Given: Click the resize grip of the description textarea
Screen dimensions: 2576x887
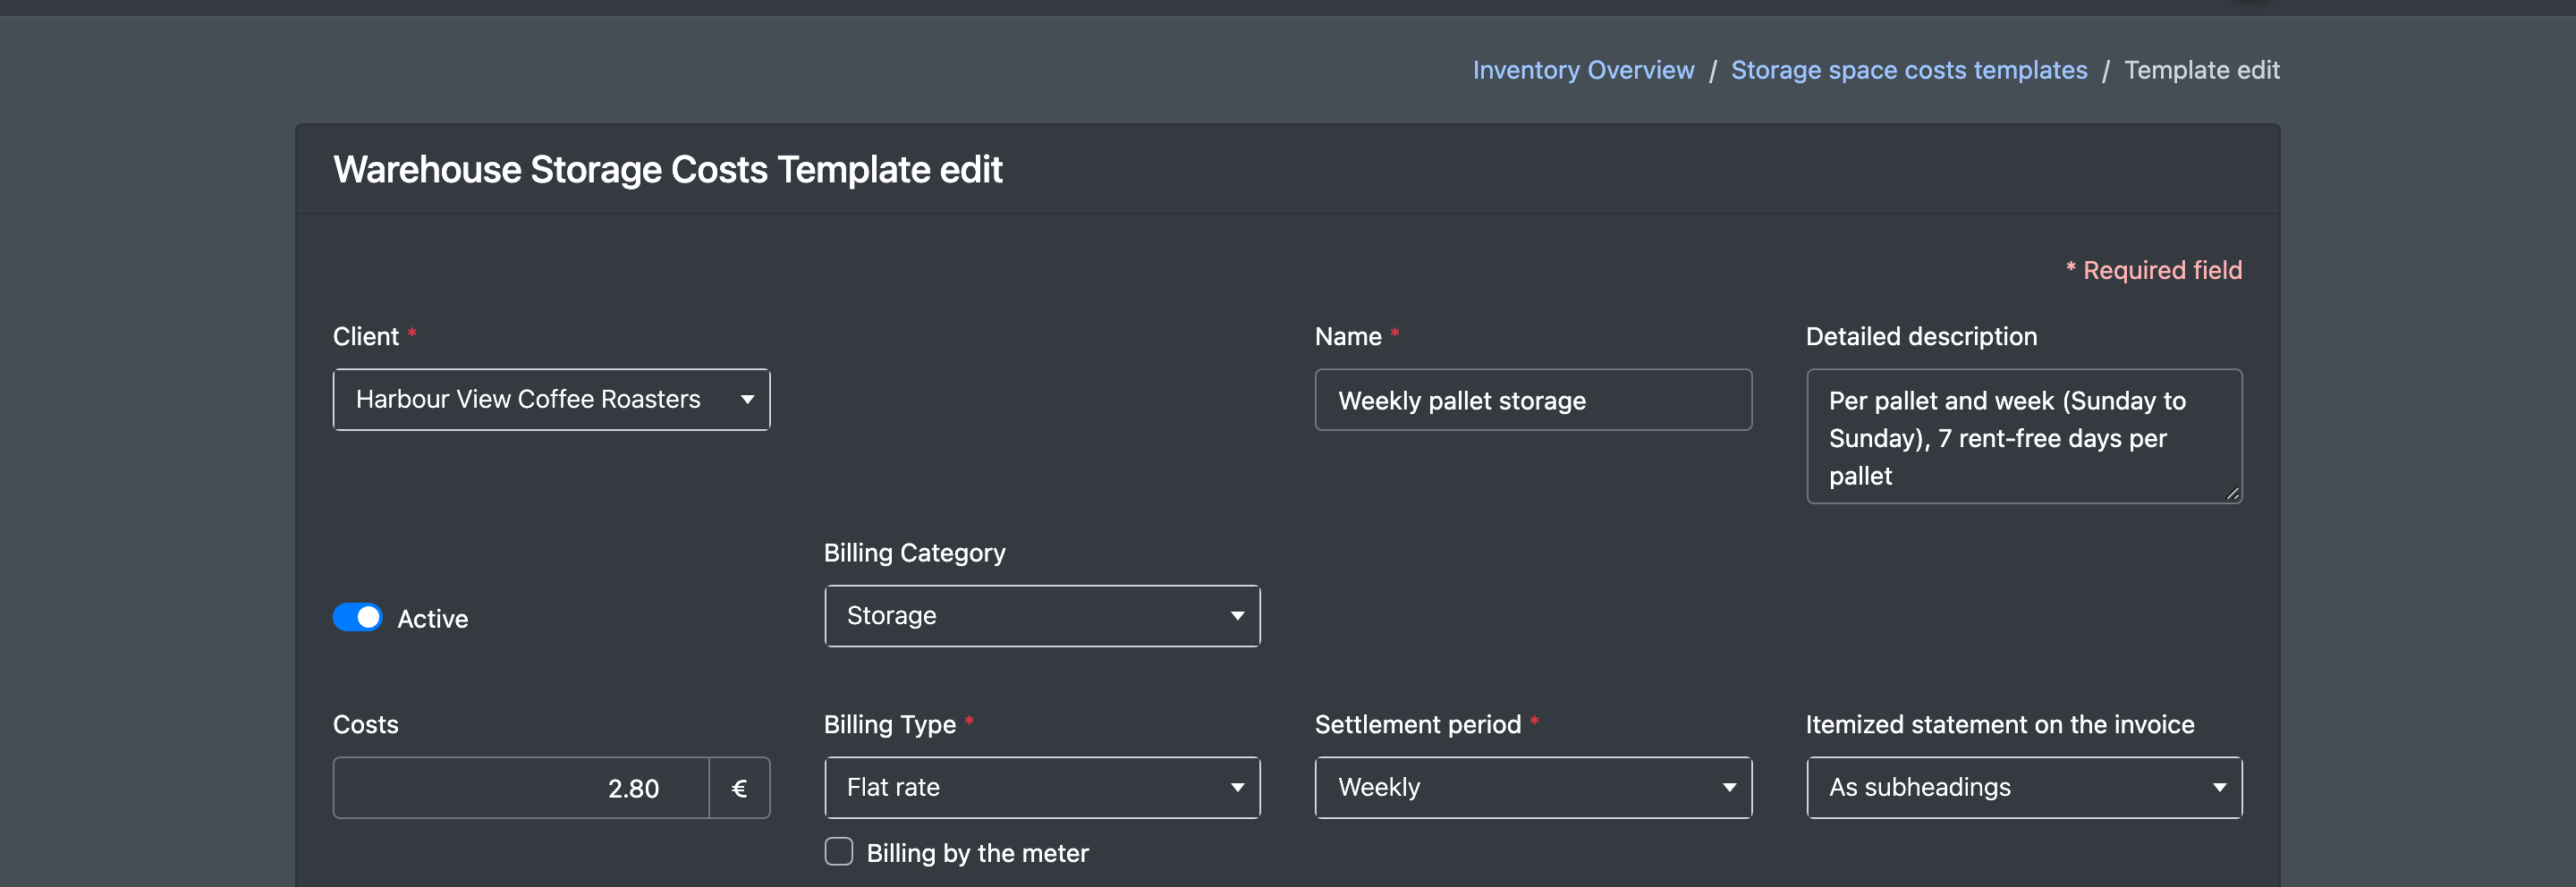Looking at the screenshot, I should click(2232, 493).
